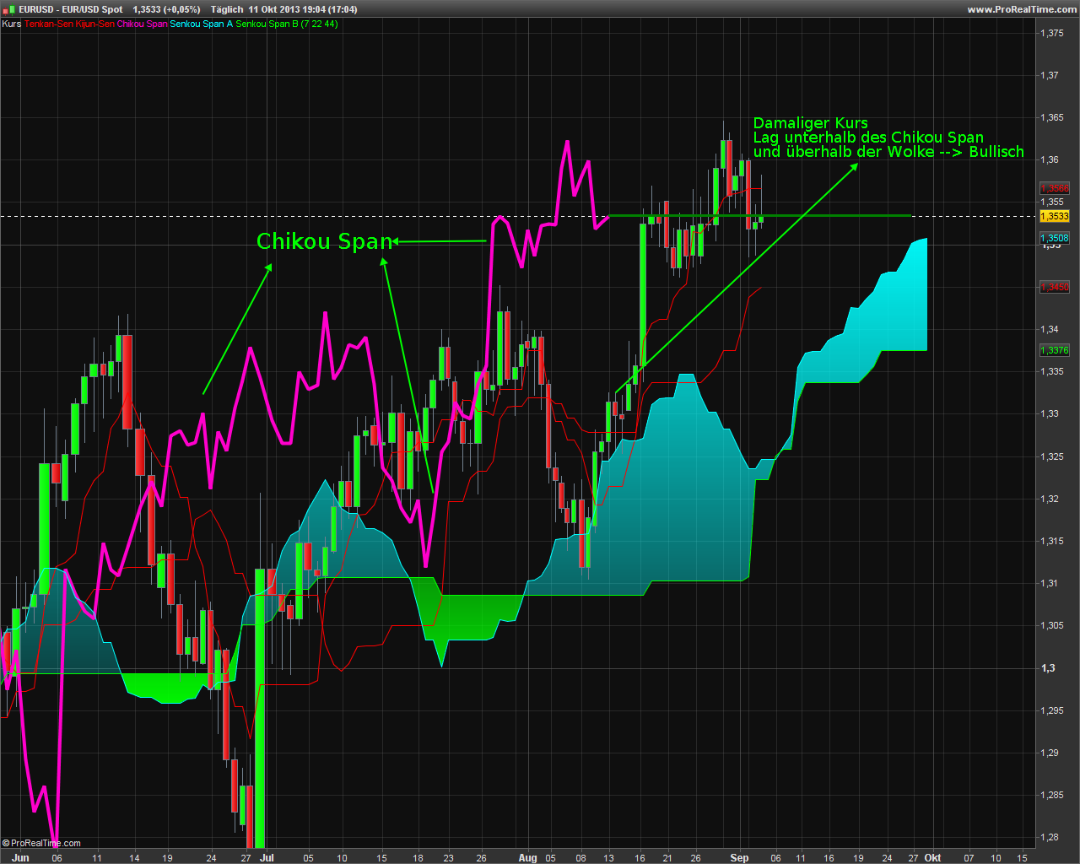Click the 11 Okt 2013 19:04 timestamp
This screenshot has height=864, width=1080.
302,9
